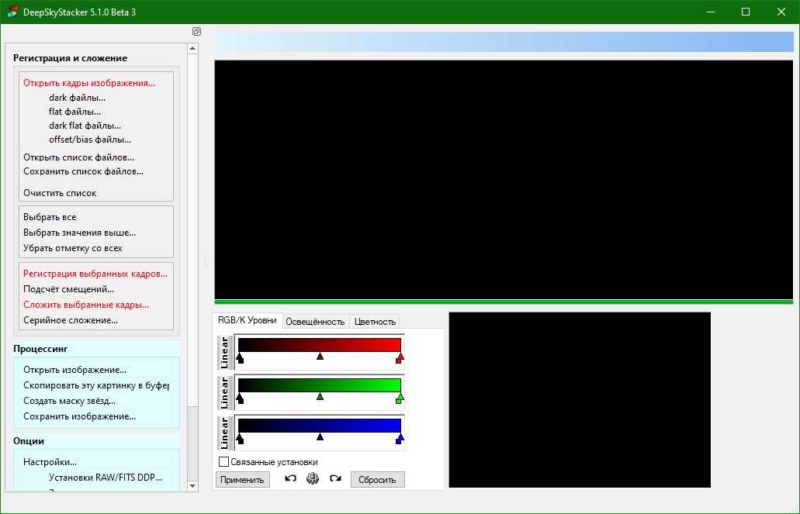Click the Процессинг section heading
This screenshot has height=514, width=800.
click(x=40, y=349)
